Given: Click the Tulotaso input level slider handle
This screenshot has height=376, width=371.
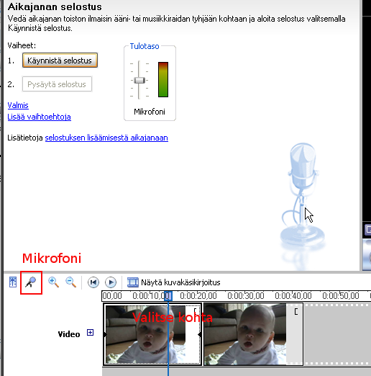Looking at the screenshot, I should [x=139, y=80].
